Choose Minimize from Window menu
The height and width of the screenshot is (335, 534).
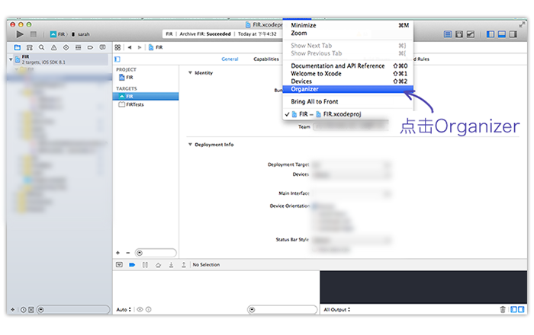tap(348, 25)
